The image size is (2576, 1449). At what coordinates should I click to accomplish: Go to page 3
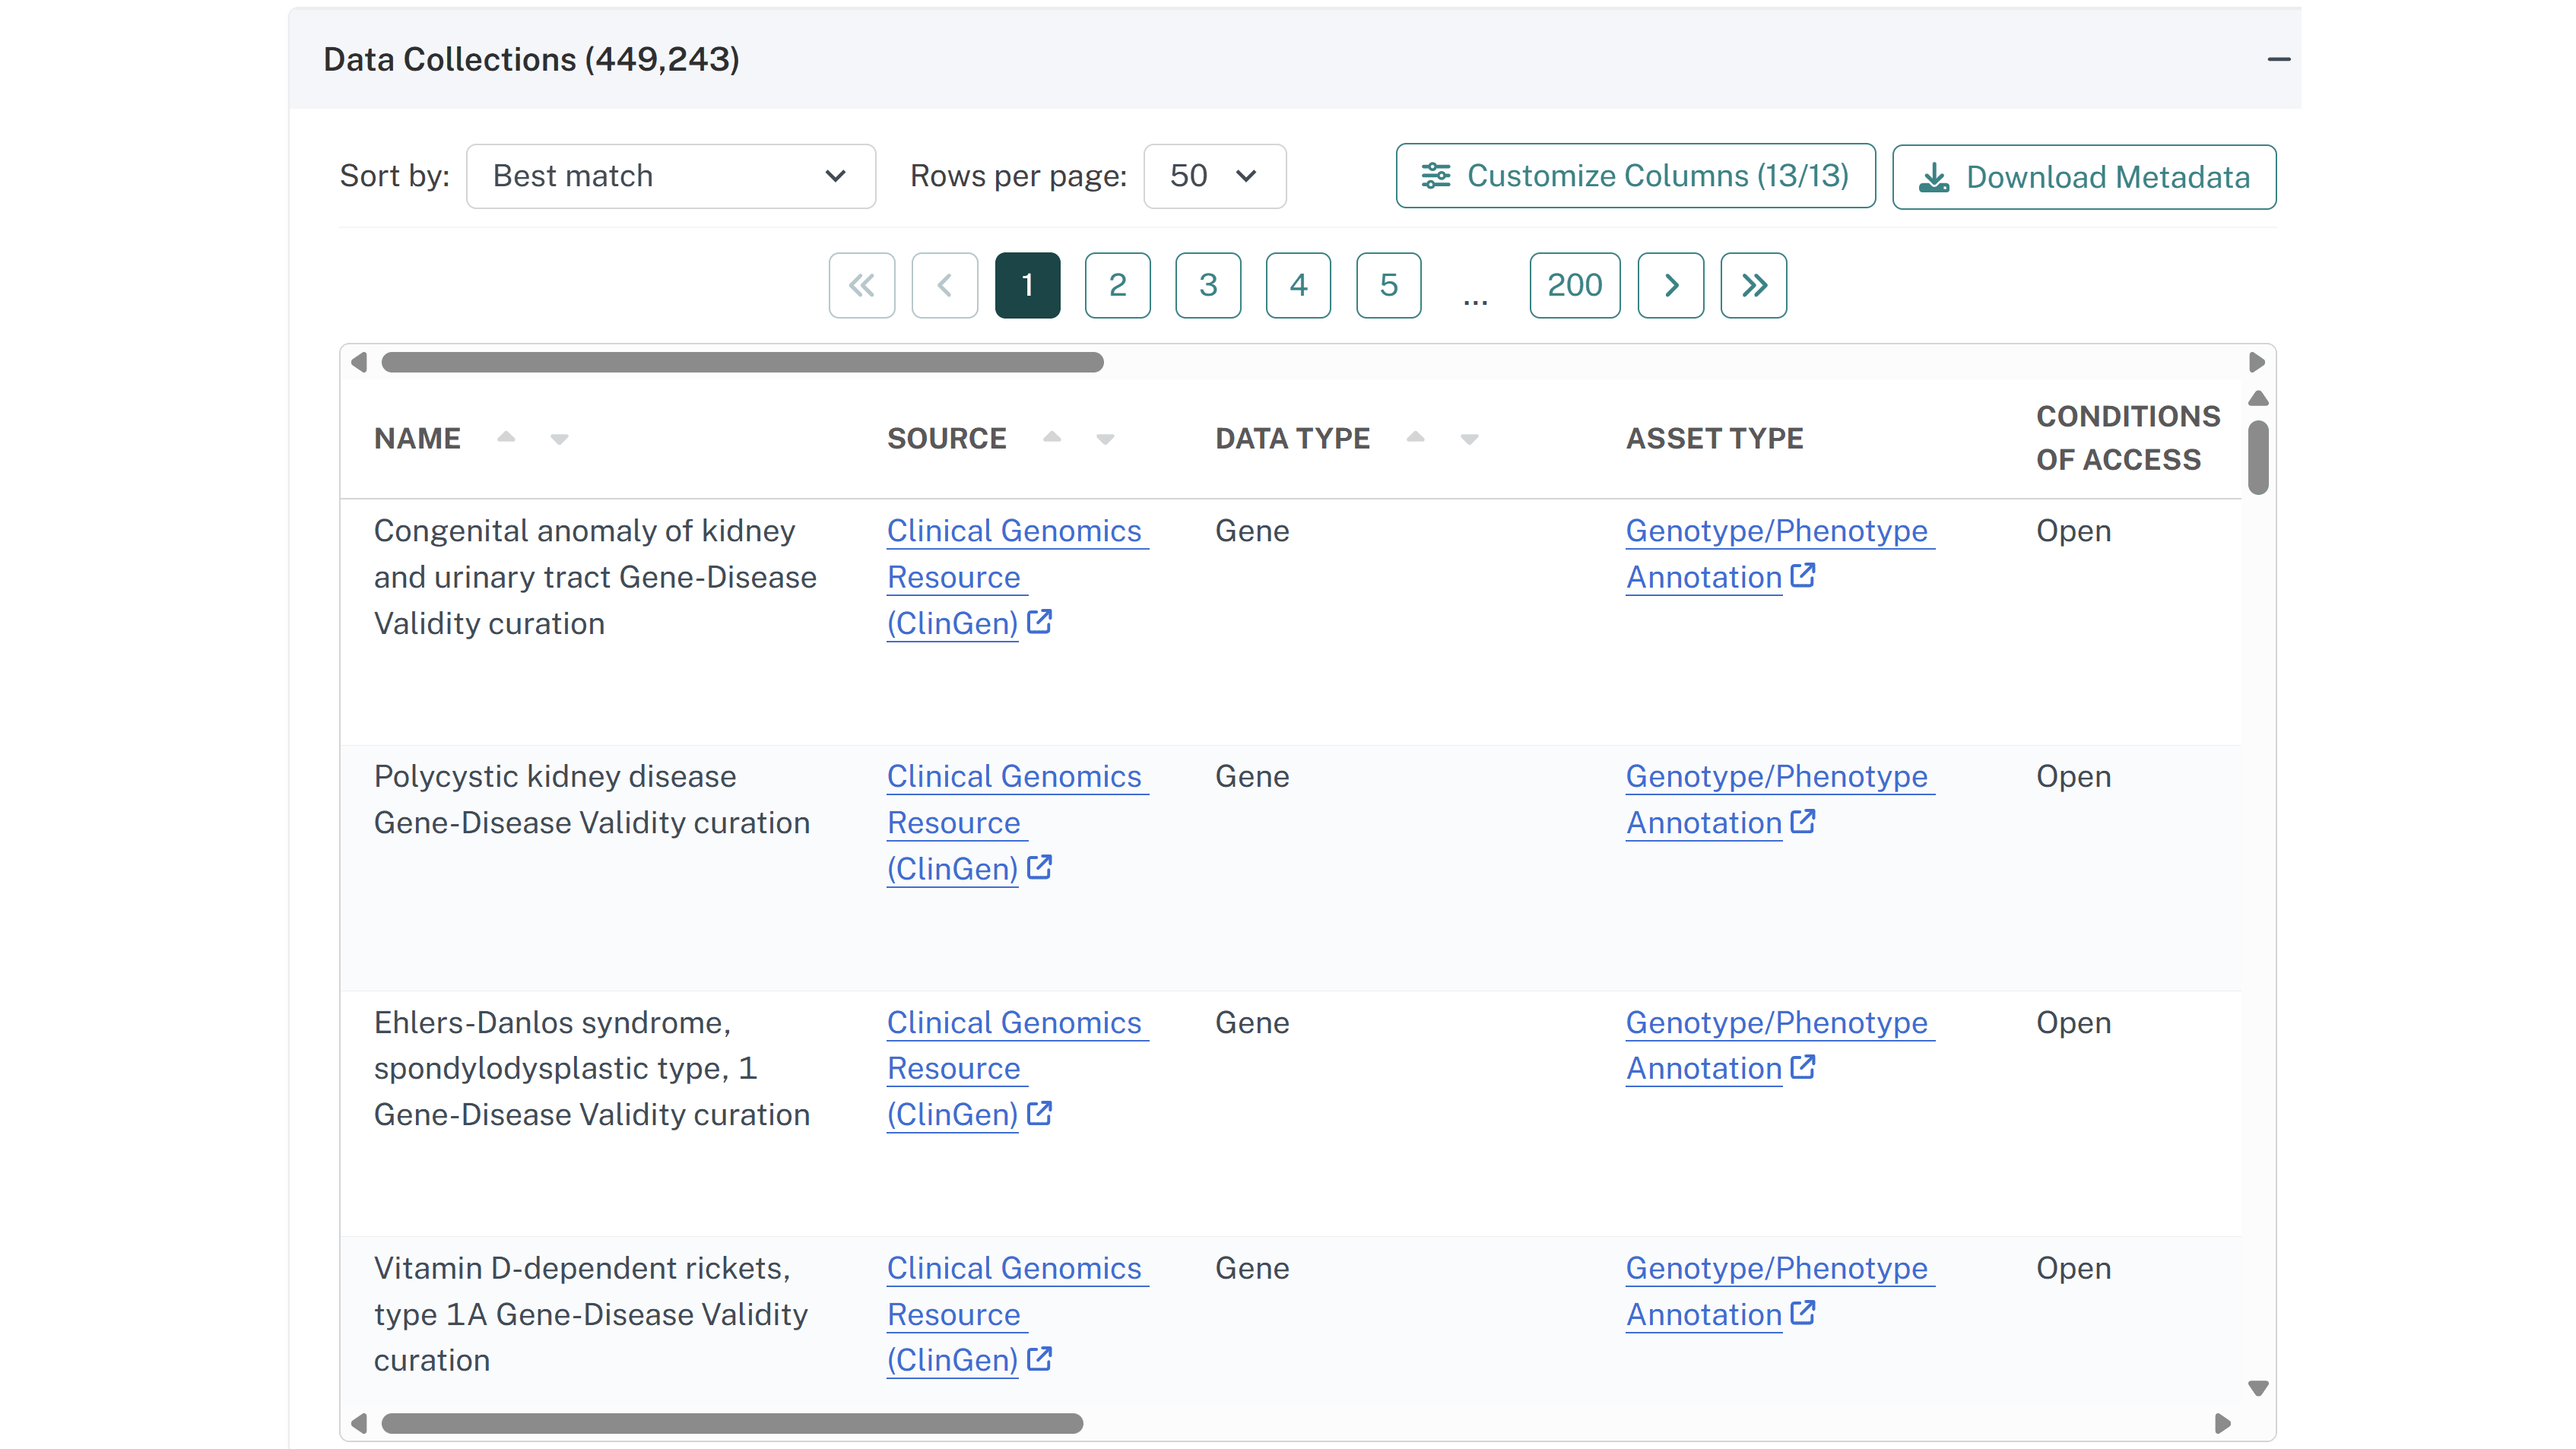(1208, 286)
